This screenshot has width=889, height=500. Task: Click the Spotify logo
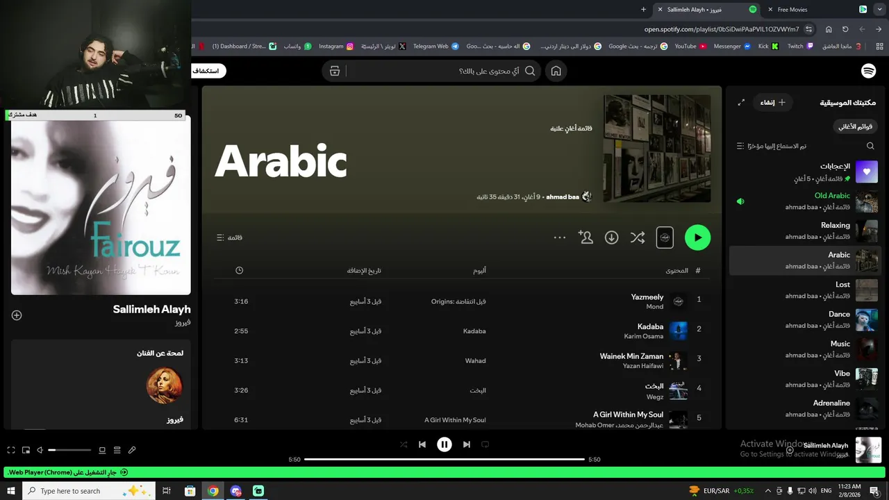point(868,71)
